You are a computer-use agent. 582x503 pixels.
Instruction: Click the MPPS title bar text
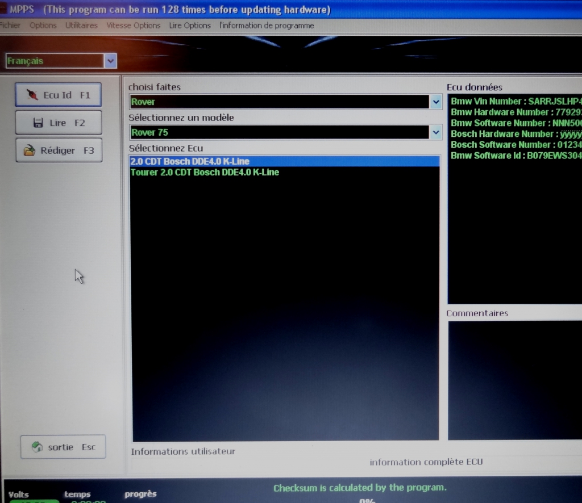tap(170, 10)
